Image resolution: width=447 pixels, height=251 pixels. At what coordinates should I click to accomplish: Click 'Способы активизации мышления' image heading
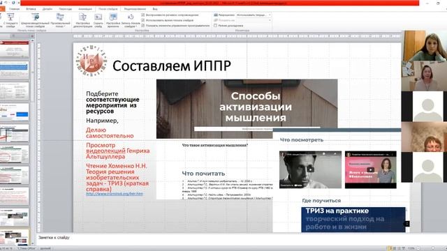click(256, 107)
